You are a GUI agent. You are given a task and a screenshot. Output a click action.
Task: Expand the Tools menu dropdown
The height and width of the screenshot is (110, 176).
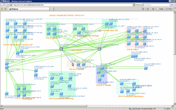point(170,9)
